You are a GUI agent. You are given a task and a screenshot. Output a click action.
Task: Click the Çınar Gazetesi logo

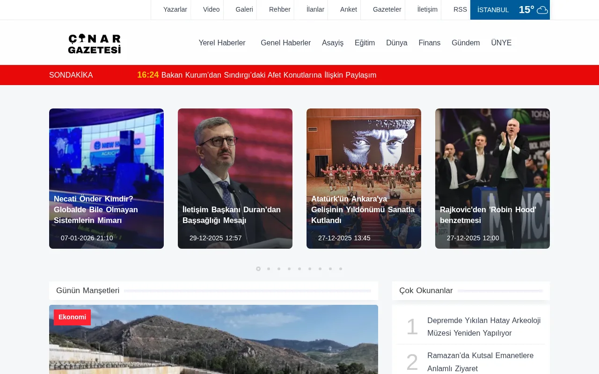tap(95, 43)
